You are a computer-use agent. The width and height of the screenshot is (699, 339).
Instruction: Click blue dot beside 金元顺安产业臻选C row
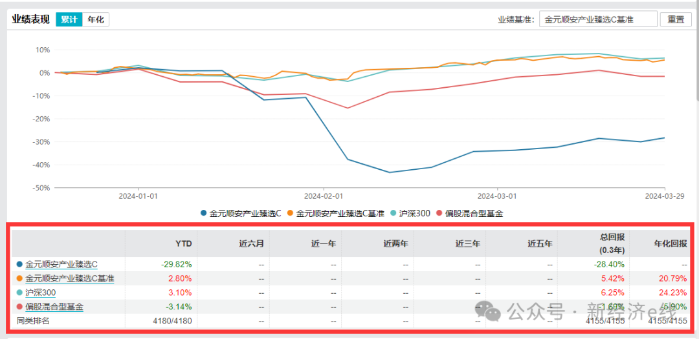tap(19, 264)
